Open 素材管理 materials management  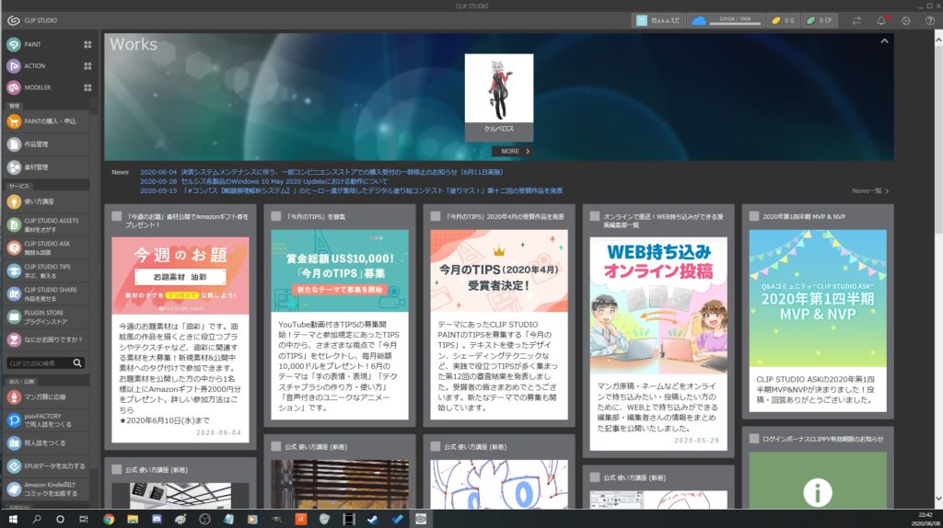(46, 167)
